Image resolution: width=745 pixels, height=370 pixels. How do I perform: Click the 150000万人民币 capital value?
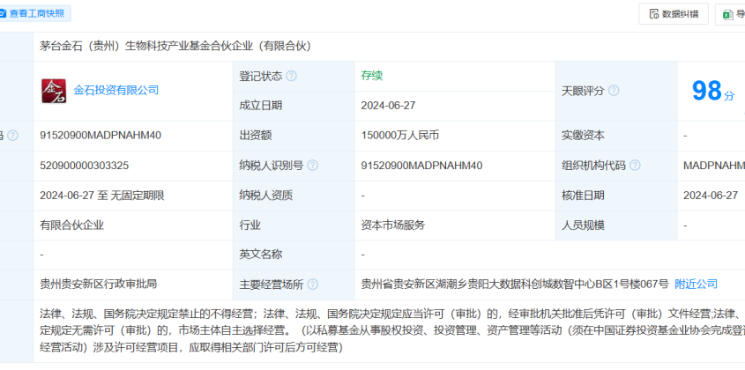[400, 136]
